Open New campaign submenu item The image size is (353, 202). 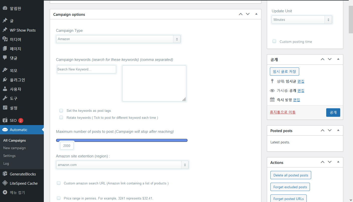point(15,148)
